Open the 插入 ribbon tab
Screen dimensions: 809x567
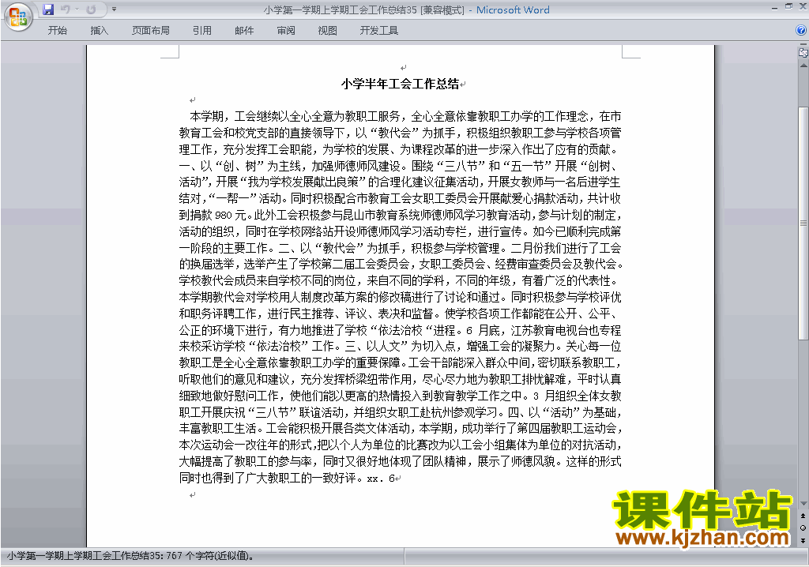point(99,31)
